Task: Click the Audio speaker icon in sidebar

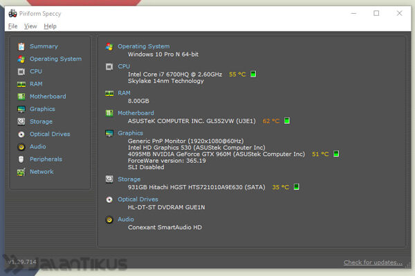Action: pos(21,147)
